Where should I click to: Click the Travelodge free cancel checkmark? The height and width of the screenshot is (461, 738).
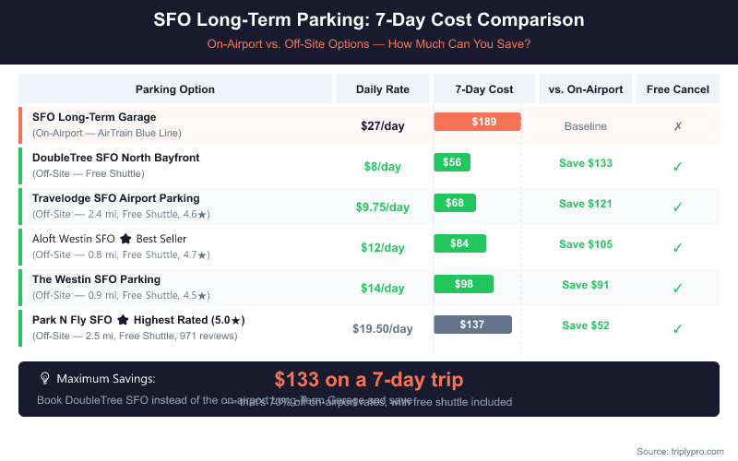click(x=678, y=207)
